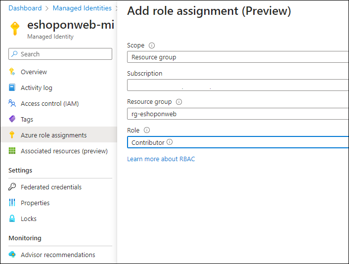This screenshot has height=264, width=349.
Task: Click the purple Tags icon
Action: pos(12,119)
